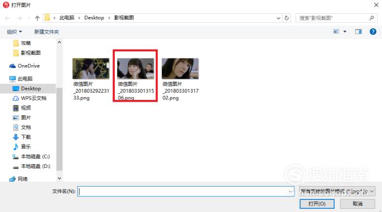382x212 pixels.
Task: Go up one folder level
Action: click(37, 18)
